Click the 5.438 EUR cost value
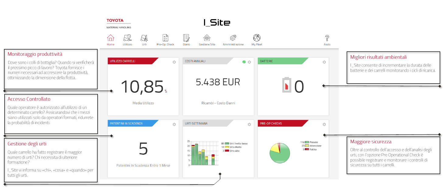This screenshot has width=443, height=190. [218, 82]
